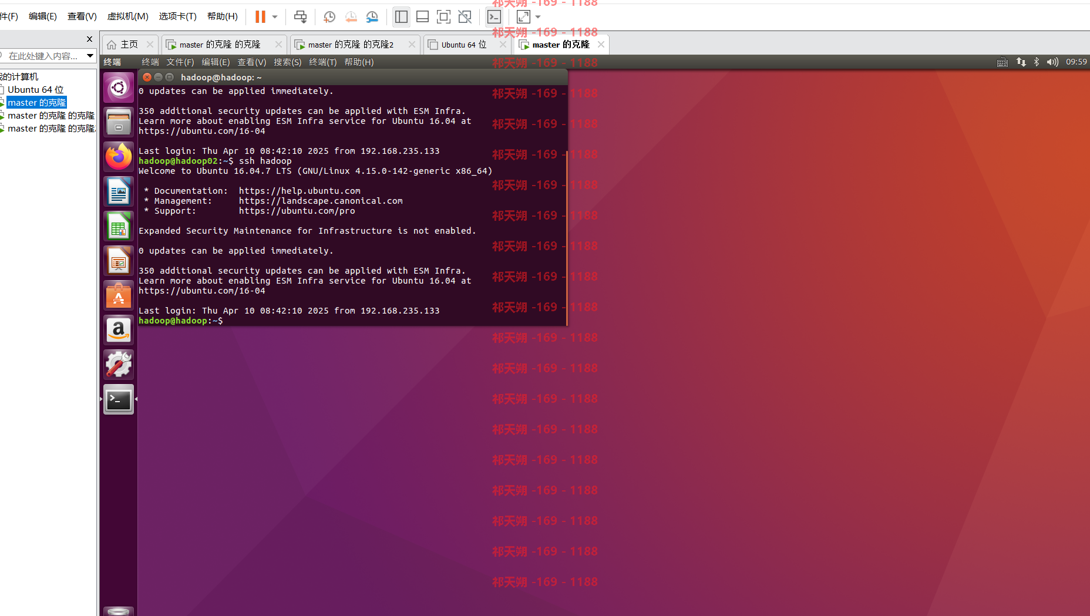This screenshot has height=616, width=1090.
Task: Open the library search dropdown arrow
Action: [x=90, y=56]
